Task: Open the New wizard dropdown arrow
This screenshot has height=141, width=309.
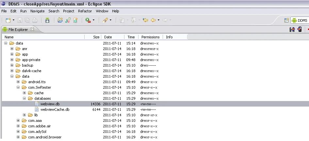Action: click(x=13, y=20)
